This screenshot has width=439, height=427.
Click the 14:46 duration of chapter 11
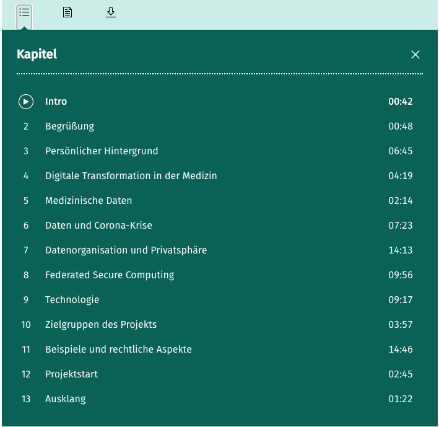(401, 350)
